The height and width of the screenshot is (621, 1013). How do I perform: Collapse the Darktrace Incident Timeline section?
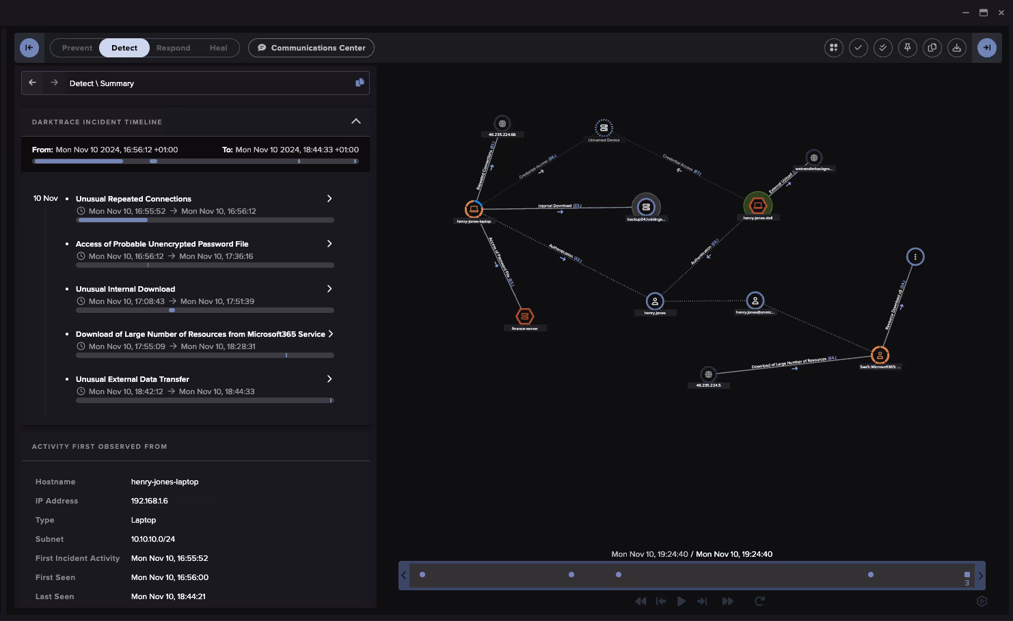[x=355, y=121]
